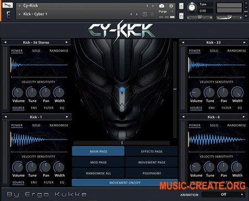Switch to ENV tab of Kick - 36 Stereo

pos(34,108)
